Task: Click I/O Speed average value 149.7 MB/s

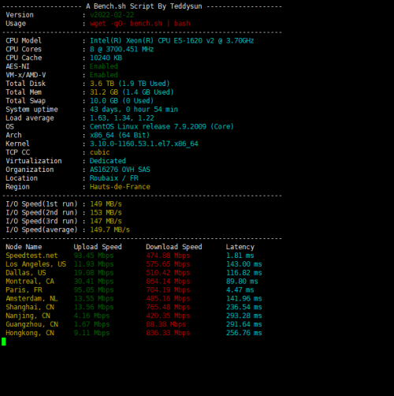Action: [x=110, y=230]
